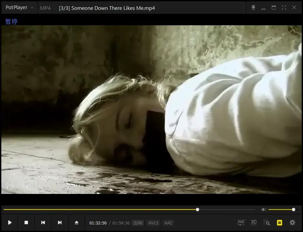Screen dimensions: 303x232
Task: Skip to the next file
Action: tap(60, 222)
